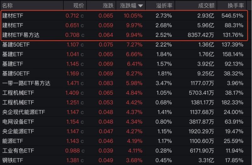Open the 钢铁ETF row

pyautogui.click(x=123, y=160)
